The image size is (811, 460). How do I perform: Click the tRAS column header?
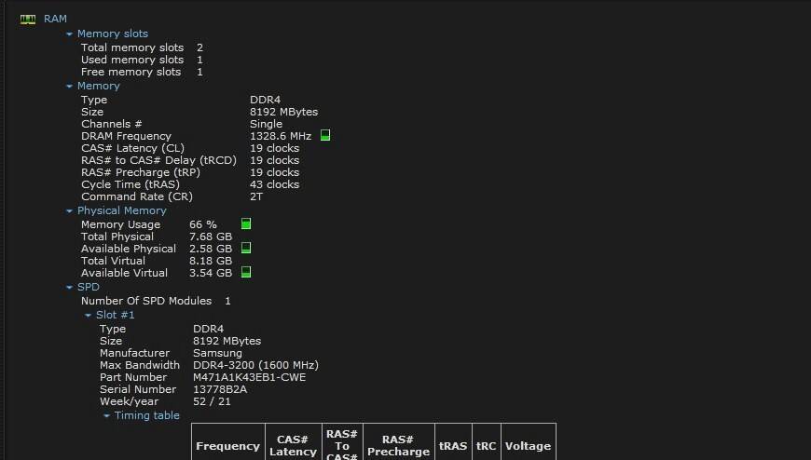pos(453,446)
